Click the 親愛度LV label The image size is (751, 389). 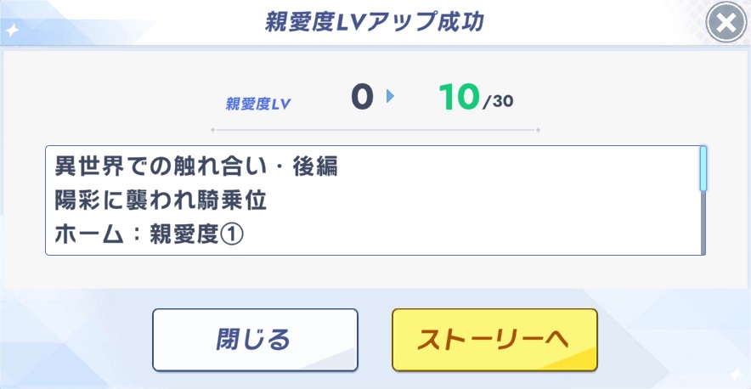click(258, 104)
